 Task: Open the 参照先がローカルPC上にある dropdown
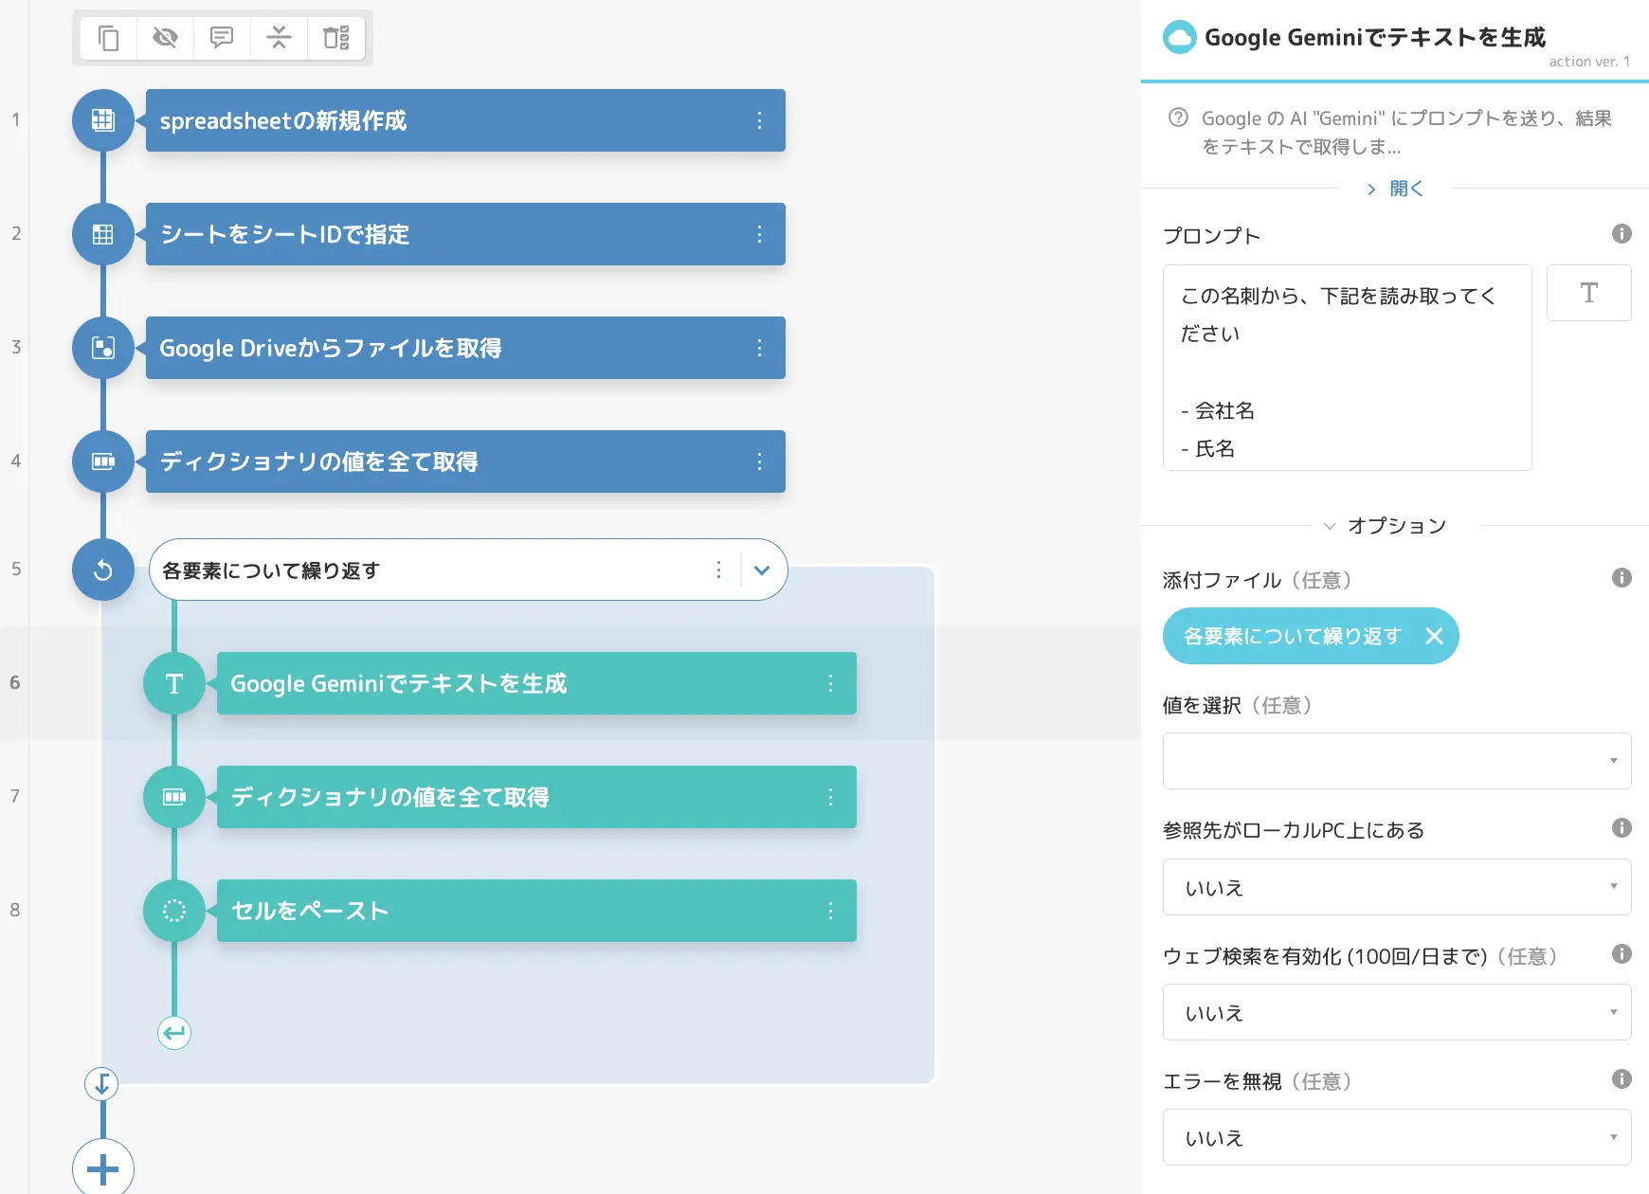point(1397,887)
